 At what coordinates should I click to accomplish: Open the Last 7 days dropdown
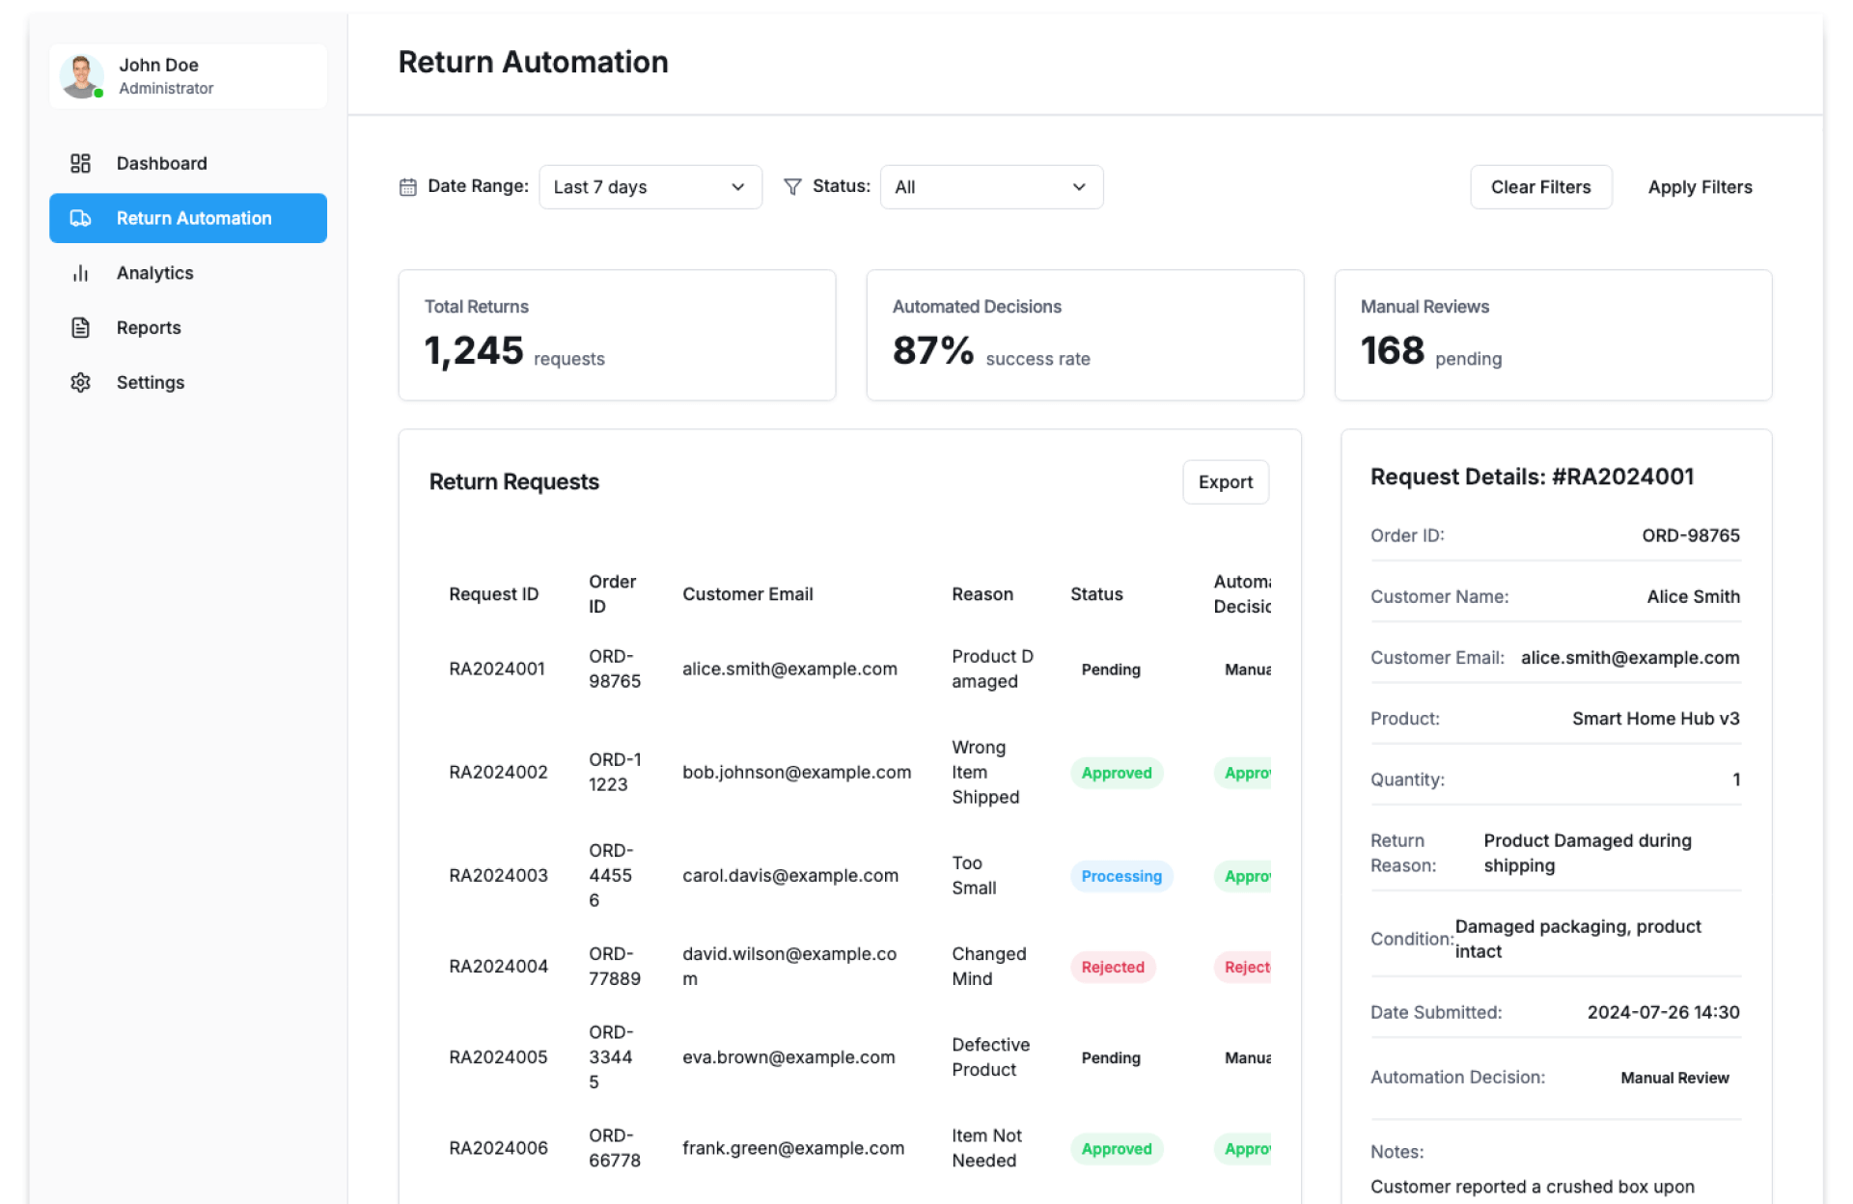click(x=649, y=187)
